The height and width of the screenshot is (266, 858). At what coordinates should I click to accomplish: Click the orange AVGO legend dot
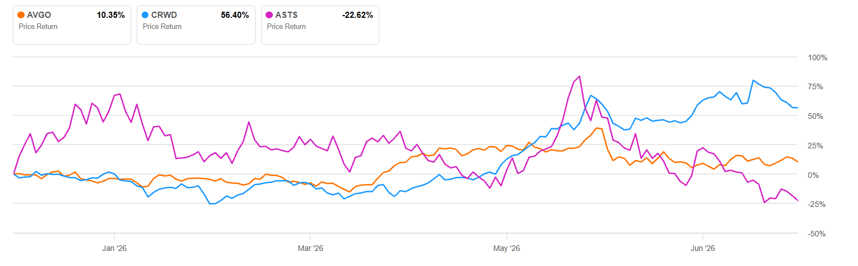(x=21, y=16)
